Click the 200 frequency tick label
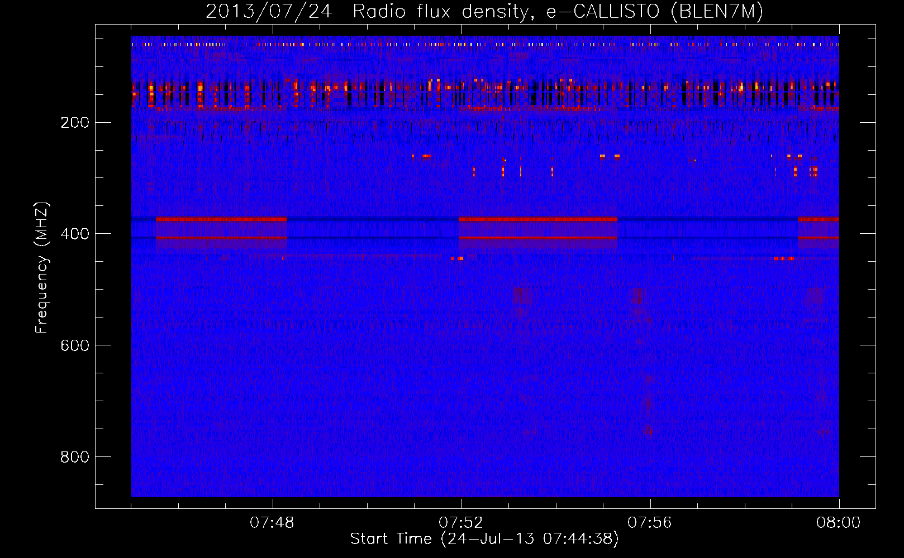 click(x=75, y=123)
